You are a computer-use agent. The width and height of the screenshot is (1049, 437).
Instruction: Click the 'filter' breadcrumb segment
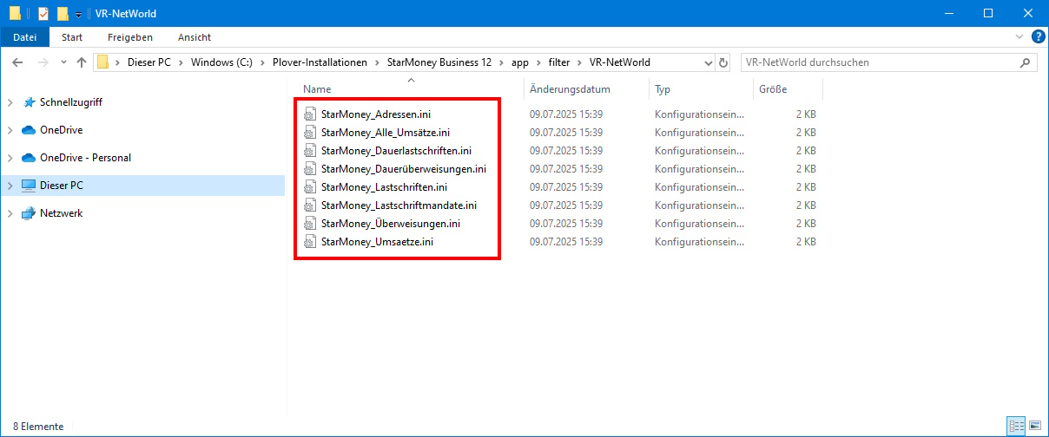tap(558, 62)
